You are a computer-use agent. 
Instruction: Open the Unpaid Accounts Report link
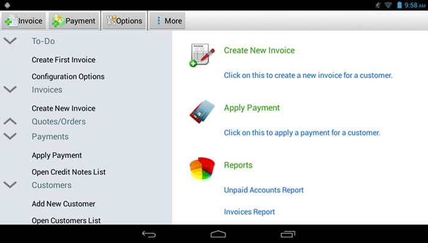264,190
